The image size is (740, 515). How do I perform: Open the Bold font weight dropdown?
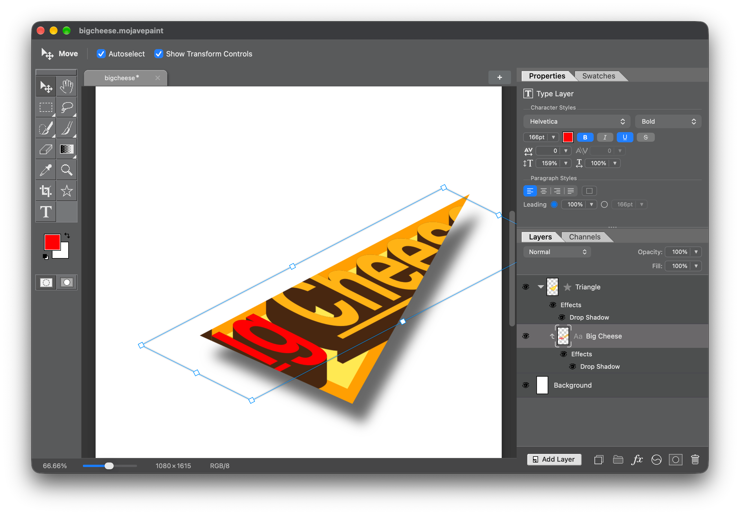[668, 121]
